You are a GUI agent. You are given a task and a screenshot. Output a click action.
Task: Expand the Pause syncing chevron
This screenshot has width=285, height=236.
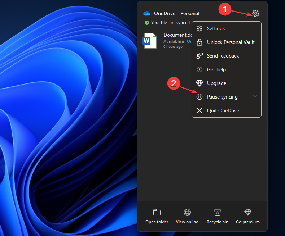[255, 96]
